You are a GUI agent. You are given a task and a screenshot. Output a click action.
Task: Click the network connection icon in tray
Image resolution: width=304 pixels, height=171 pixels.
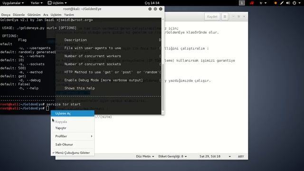(x=282, y=3)
